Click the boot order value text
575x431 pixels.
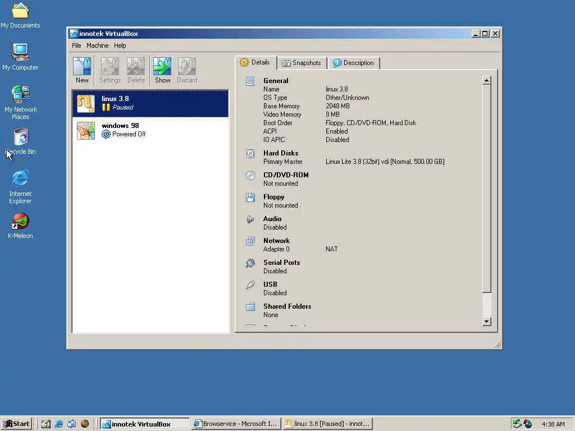(x=371, y=123)
